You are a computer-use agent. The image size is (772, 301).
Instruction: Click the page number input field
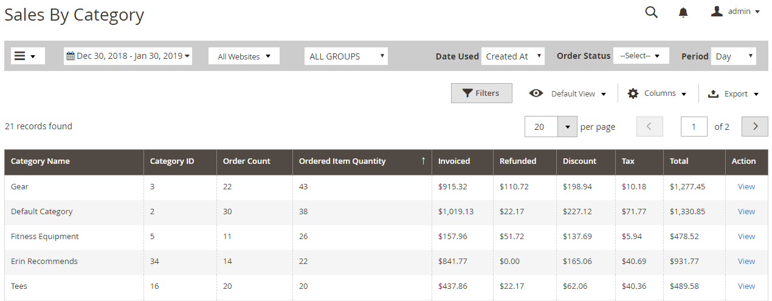[x=694, y=126]
